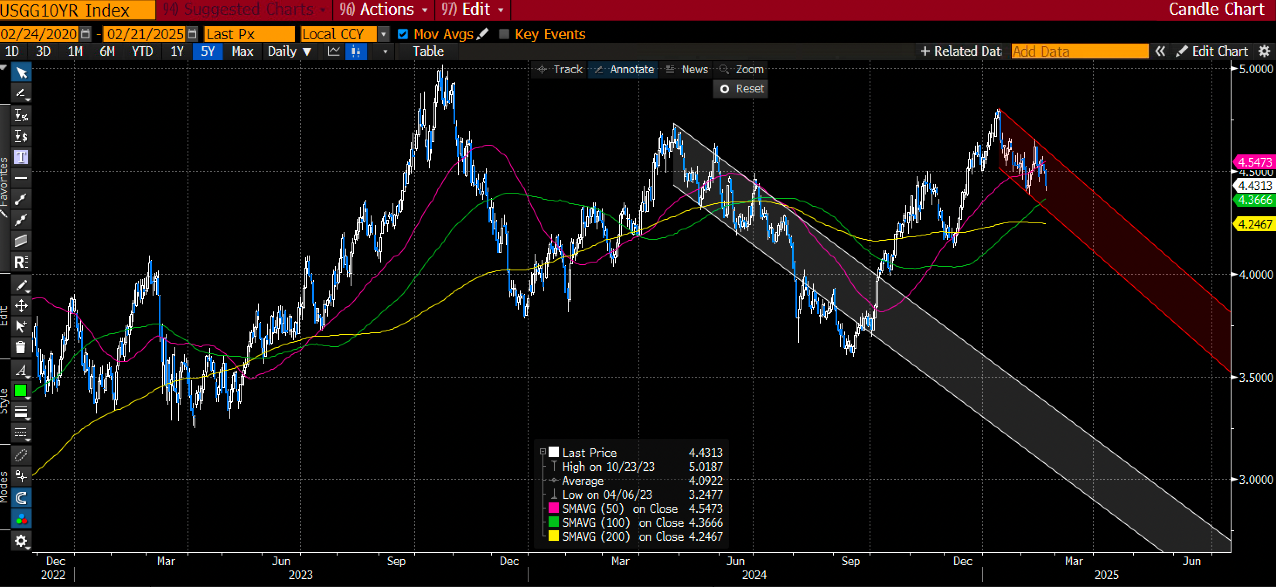Switch to line chart type icon
This screenshot has width=1276, height=587.
pyautogui.click(x=334, y=51)
